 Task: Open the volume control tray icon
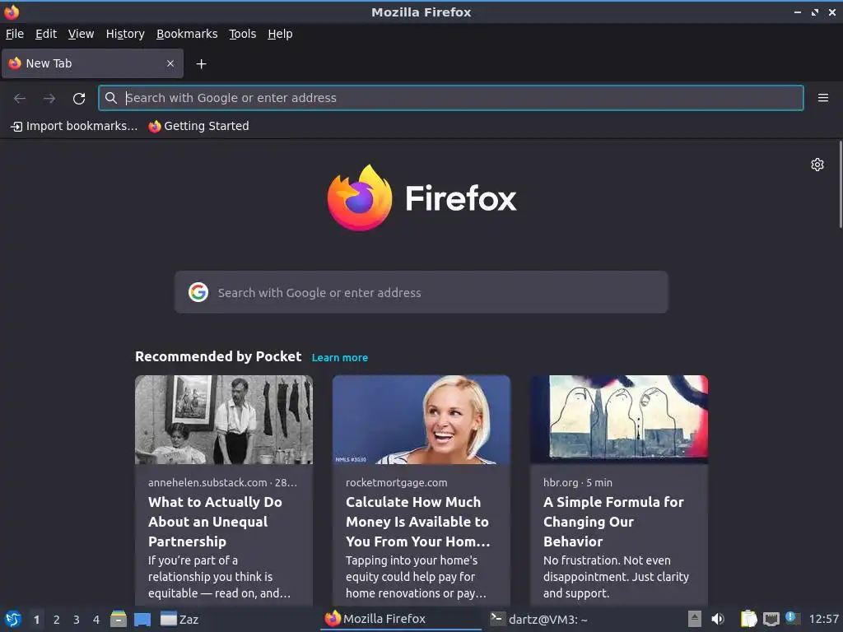coord(718,619)
